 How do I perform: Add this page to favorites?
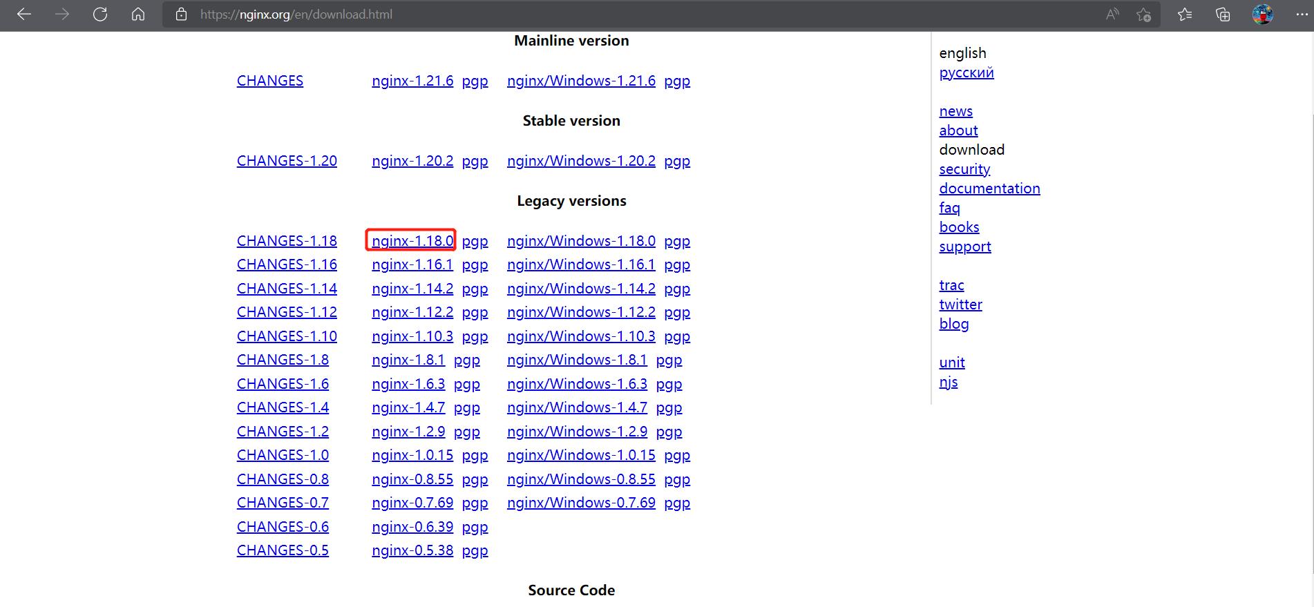(x=1144, y=14)
